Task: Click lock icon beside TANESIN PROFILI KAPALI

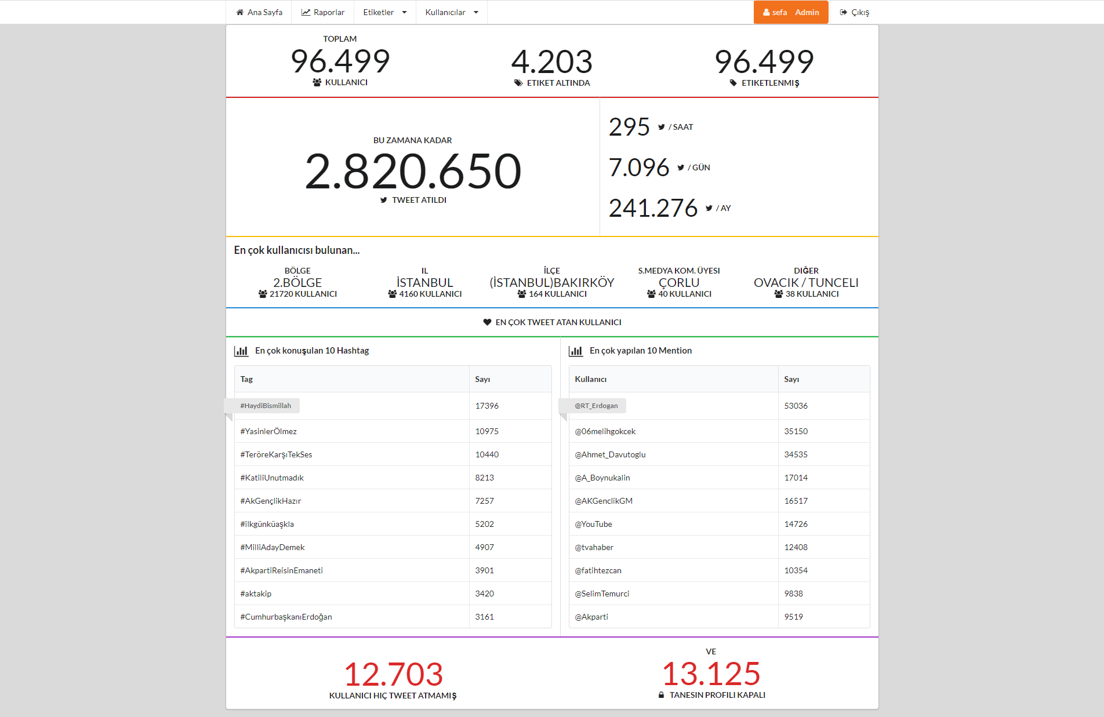Action: [x=661, y=695]
